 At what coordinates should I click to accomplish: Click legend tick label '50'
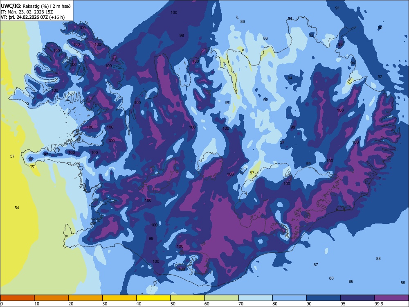[x=173, y=304]
